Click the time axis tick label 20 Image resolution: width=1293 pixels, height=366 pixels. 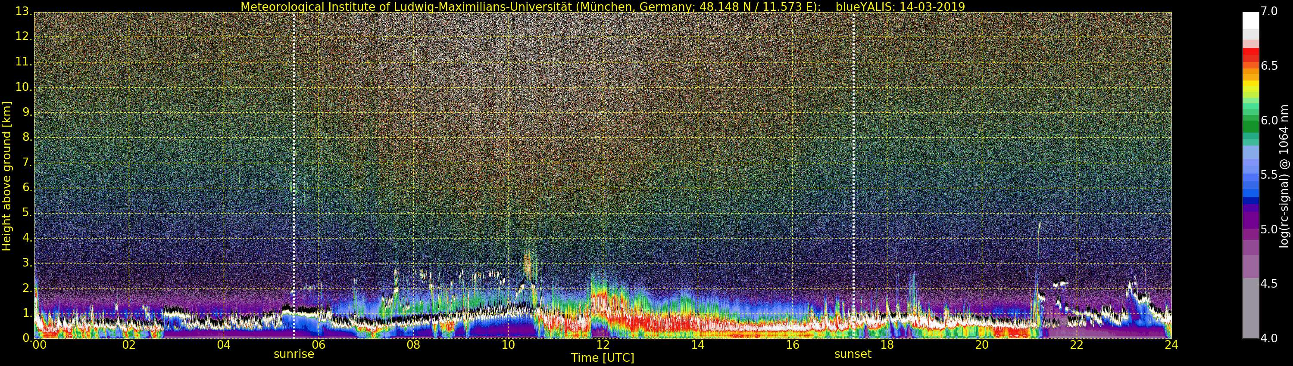tap(982, 345)
